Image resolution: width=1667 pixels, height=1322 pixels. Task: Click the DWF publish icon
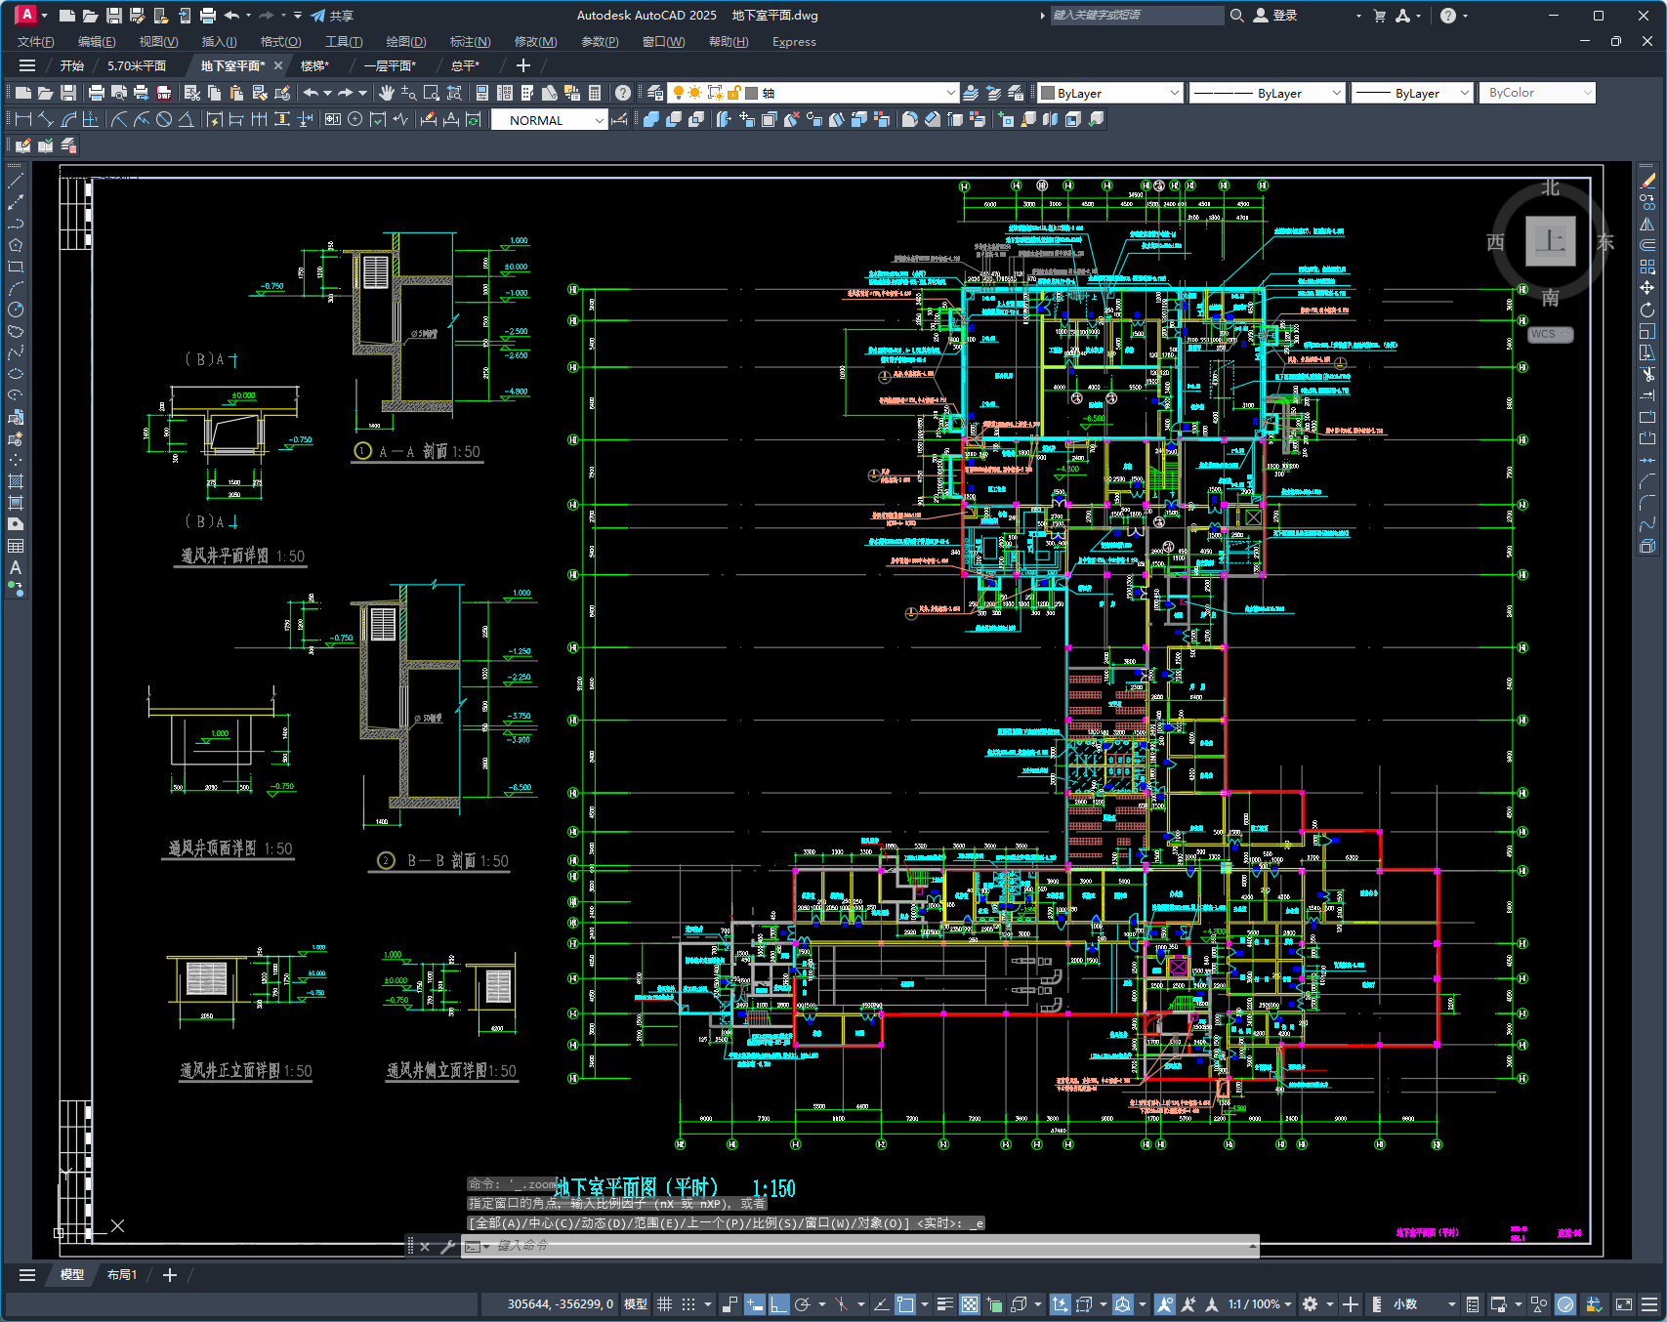[164, 93]
